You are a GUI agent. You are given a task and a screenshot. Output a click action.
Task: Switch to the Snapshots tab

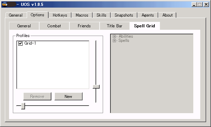coord(124,15)
